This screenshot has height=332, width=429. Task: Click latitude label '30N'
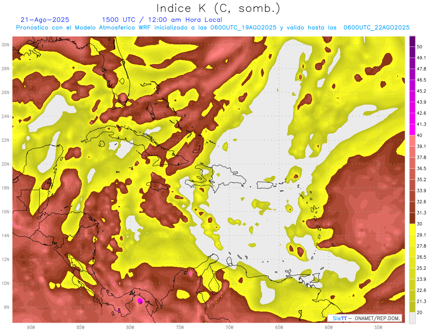pos(6,45)
